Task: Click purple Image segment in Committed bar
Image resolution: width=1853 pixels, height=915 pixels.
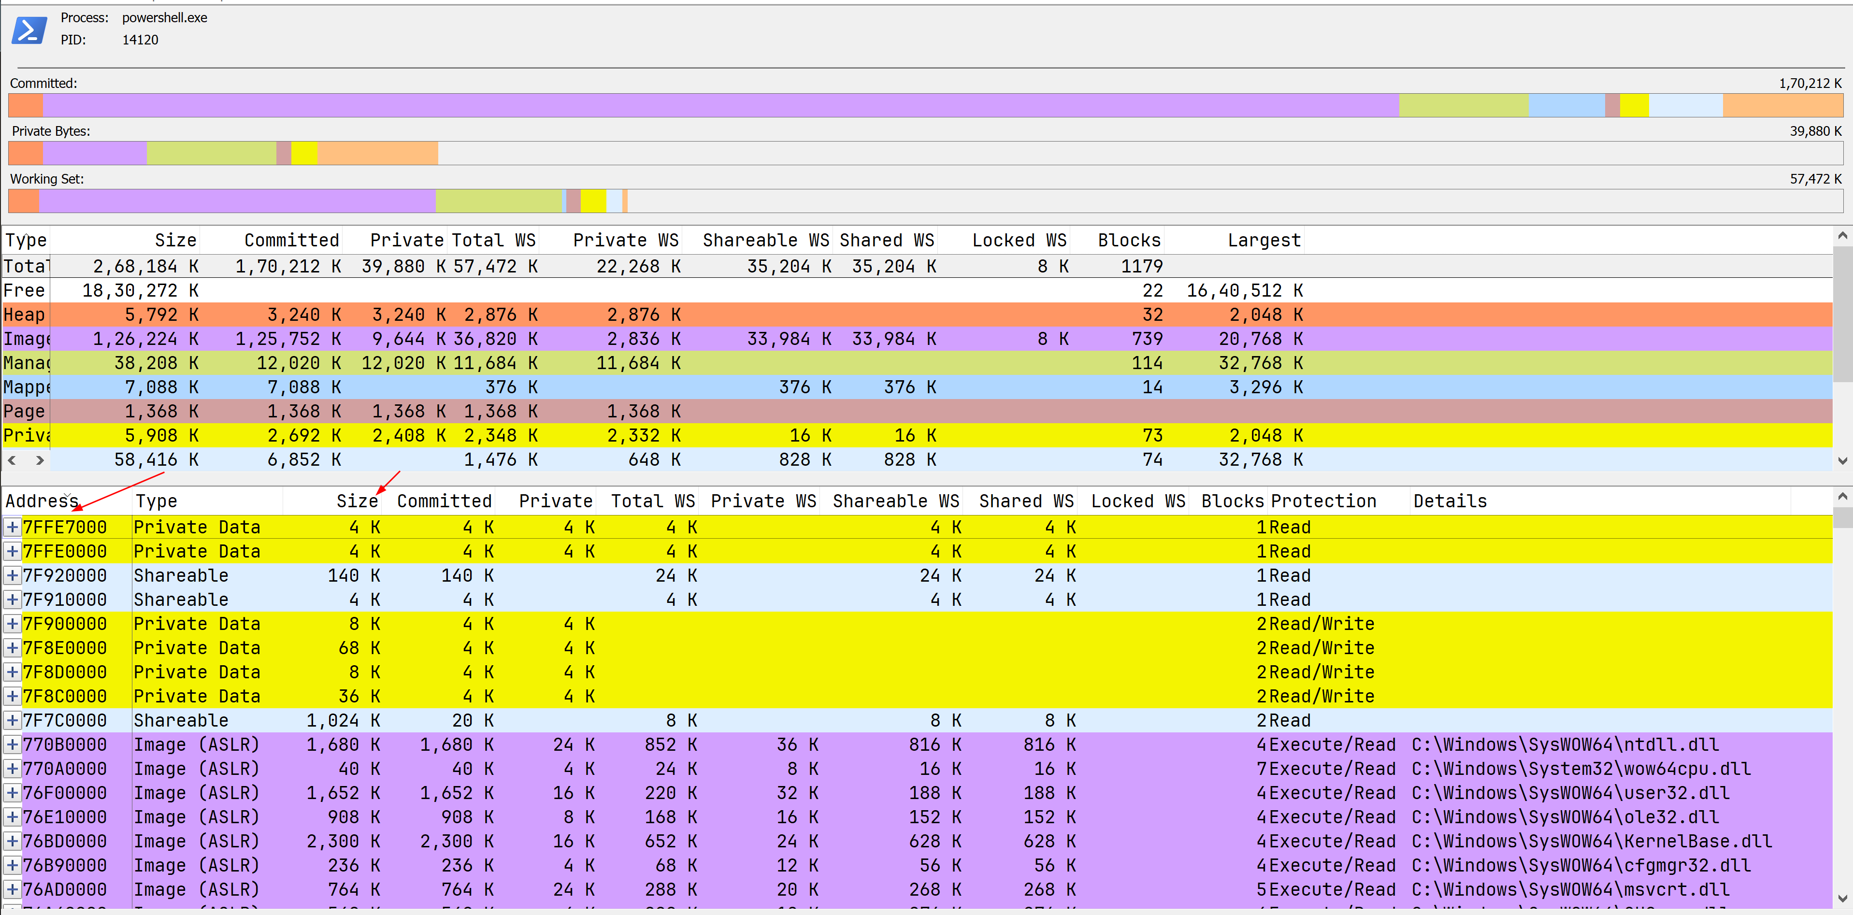Action: (719, 106)
